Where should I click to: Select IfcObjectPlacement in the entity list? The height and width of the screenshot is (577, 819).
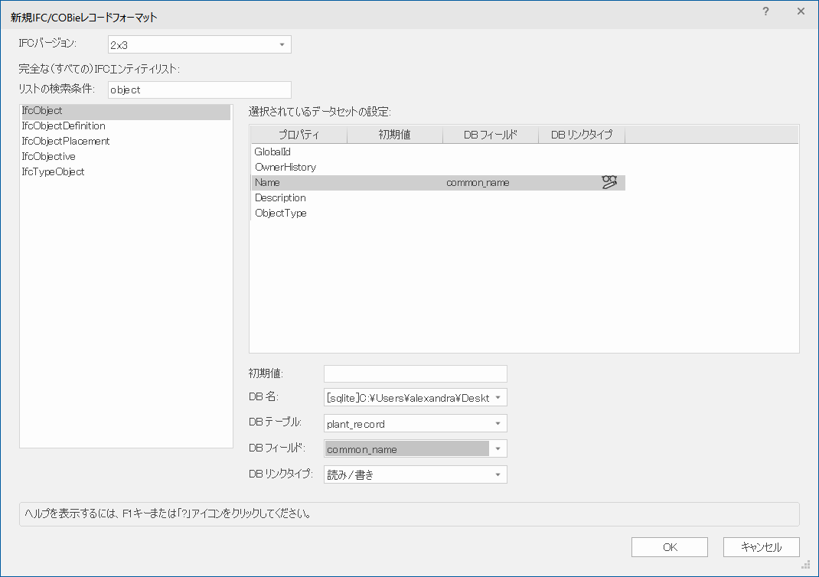tap(66, 142)
